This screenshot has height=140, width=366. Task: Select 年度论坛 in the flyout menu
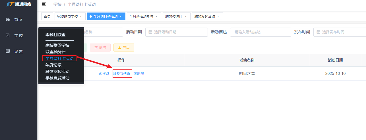[53, 65]
